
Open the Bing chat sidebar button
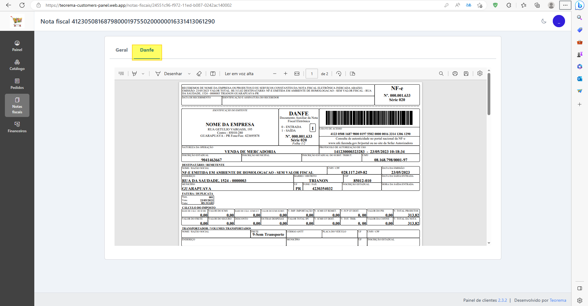point(579,5)
